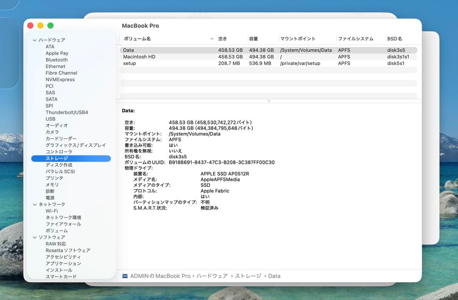
Task: Open Thunderbolt/USB4 details
Action: tap(67, 112)
